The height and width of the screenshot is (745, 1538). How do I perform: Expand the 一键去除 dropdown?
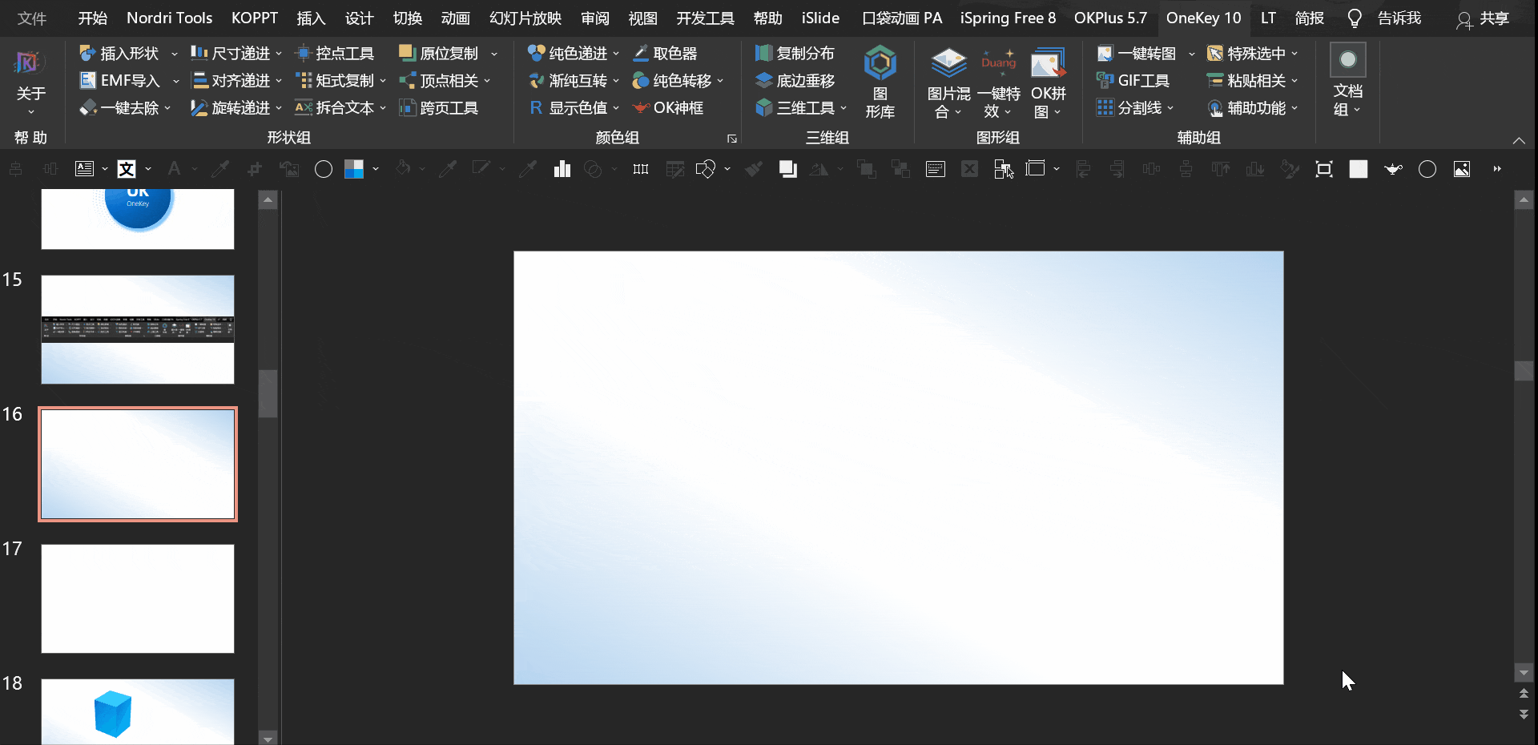[x=167, y=108]
